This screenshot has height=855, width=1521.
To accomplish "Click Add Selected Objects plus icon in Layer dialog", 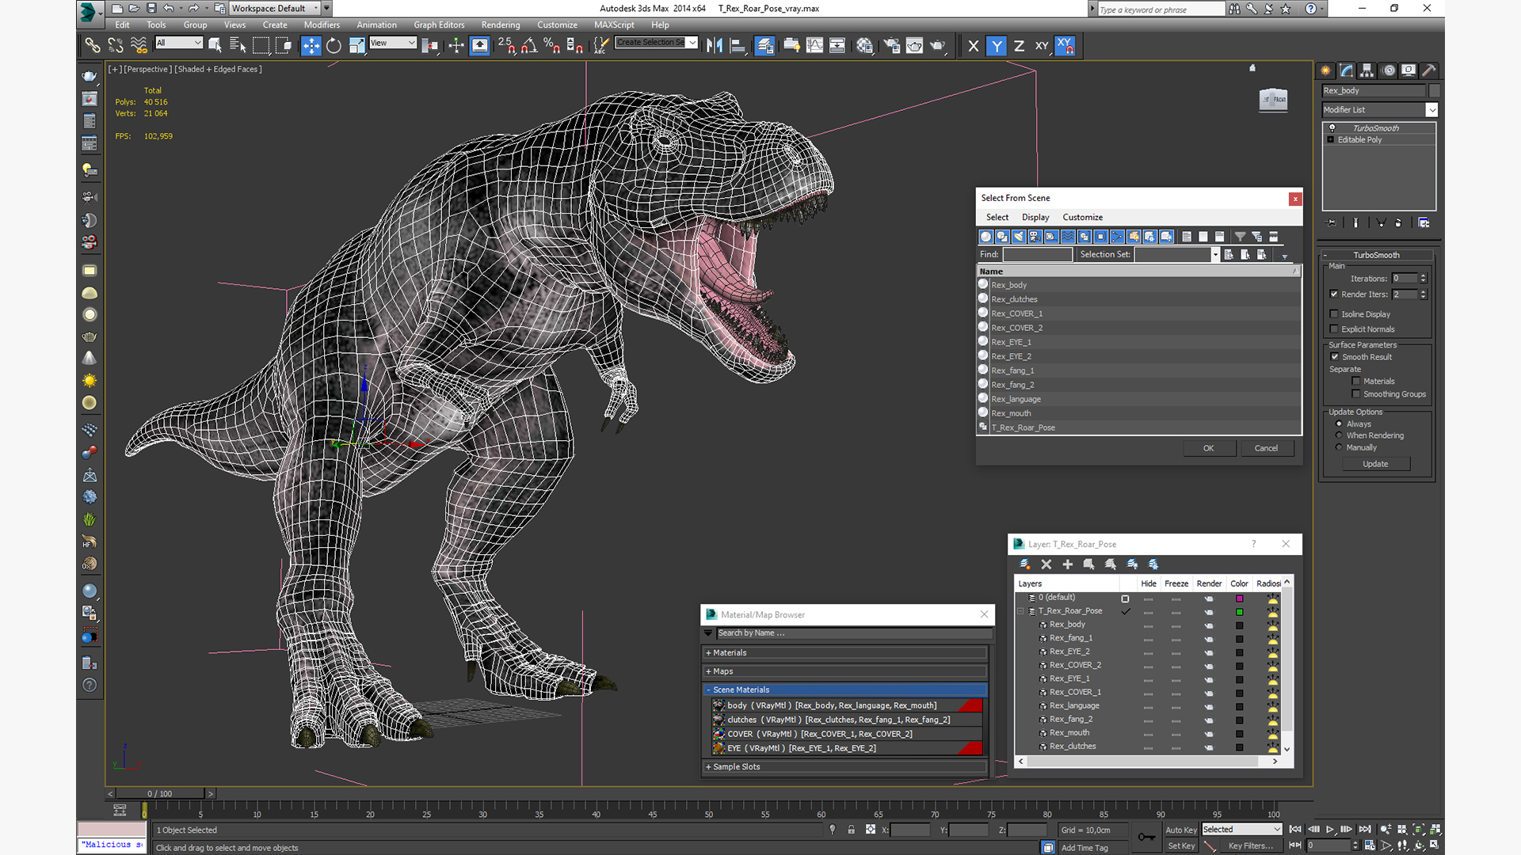I will [1067, 564].
